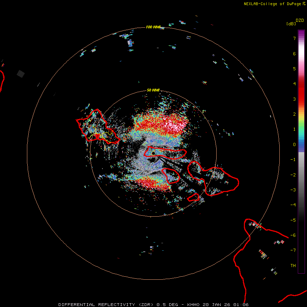Click the NEXLAB-College of DuPage credit text
This screenshot has height=307, width=307.
[272, 4]
